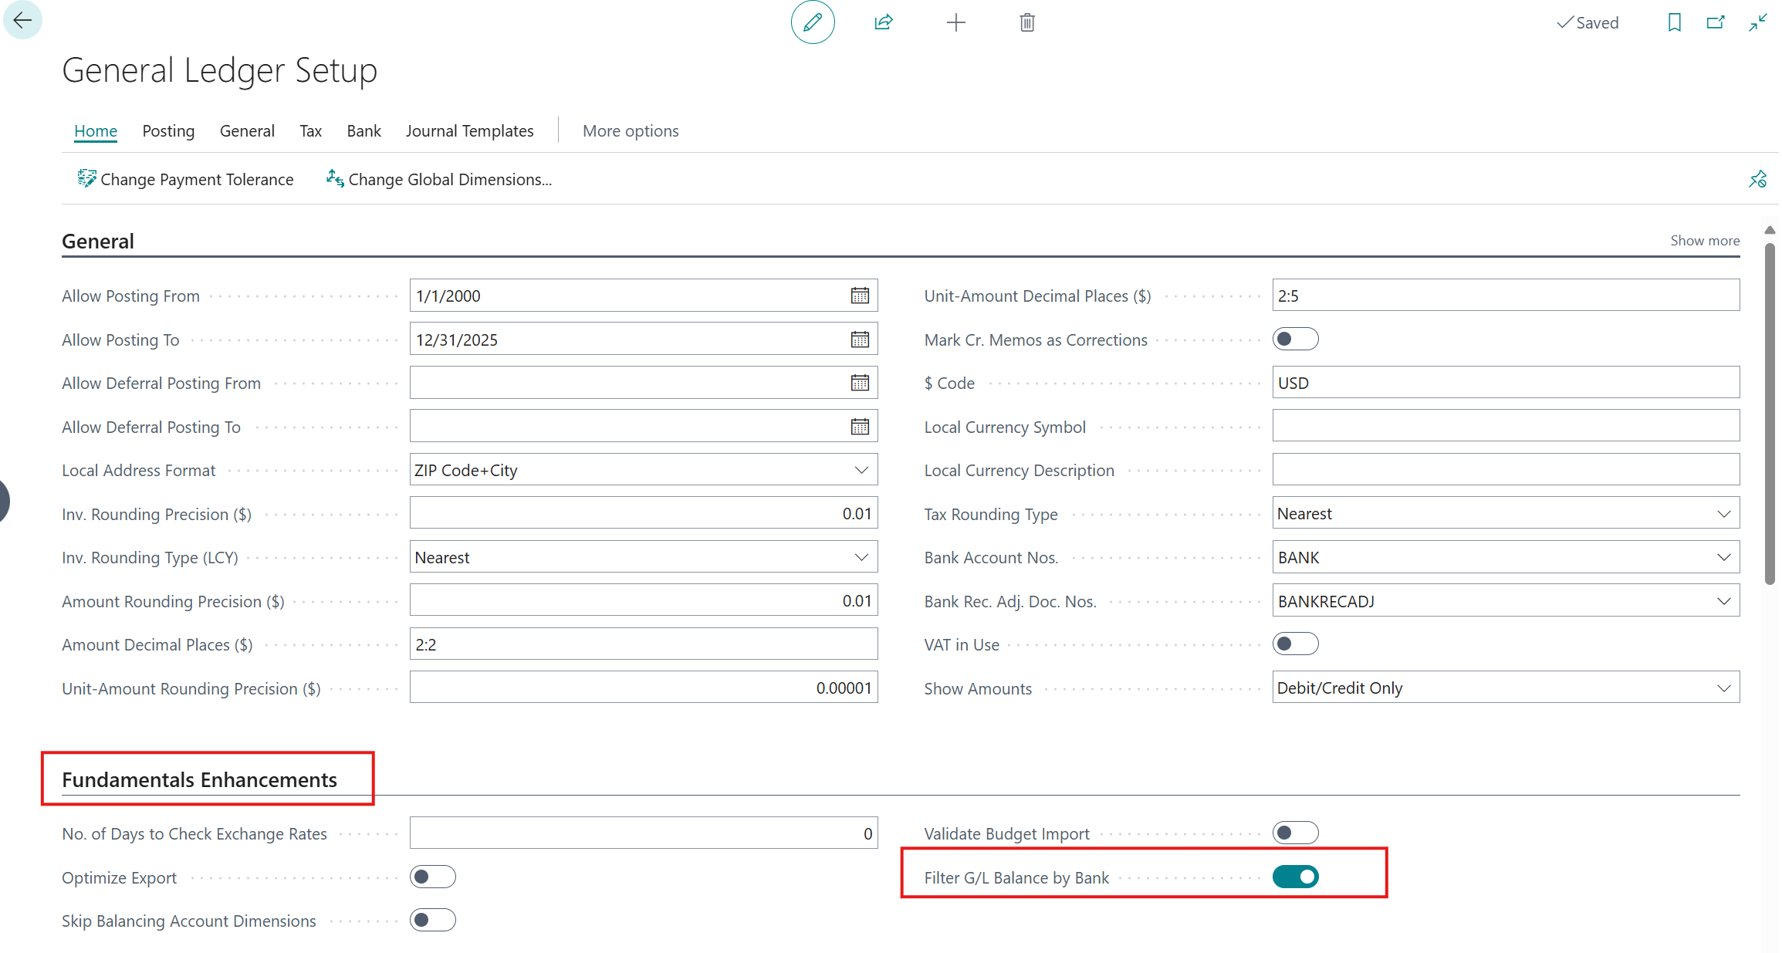
Task: Expand the Local Address Format dropdown
Action: (861, 471)
